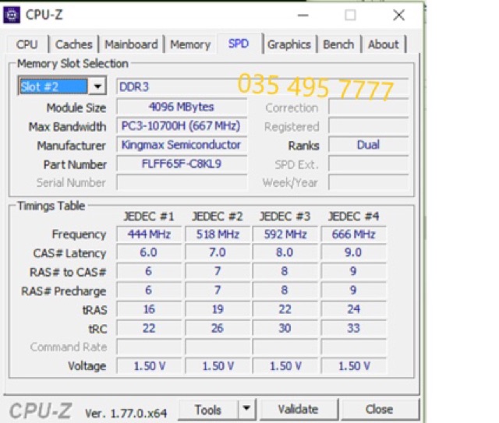Click tRC value 26
Image resolution: width=499 pixels, height=423 pixels.
coord(218,328)
